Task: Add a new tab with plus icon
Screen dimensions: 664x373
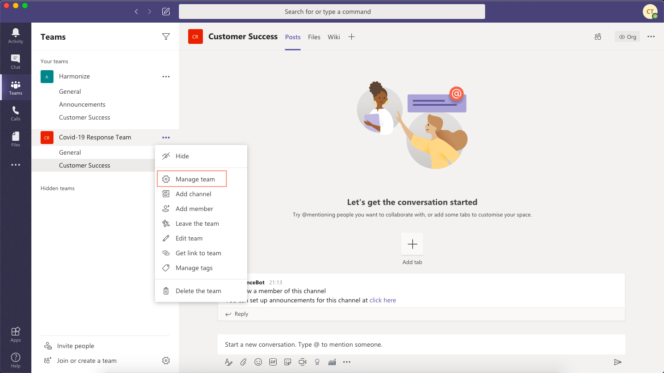Action: 351,37
